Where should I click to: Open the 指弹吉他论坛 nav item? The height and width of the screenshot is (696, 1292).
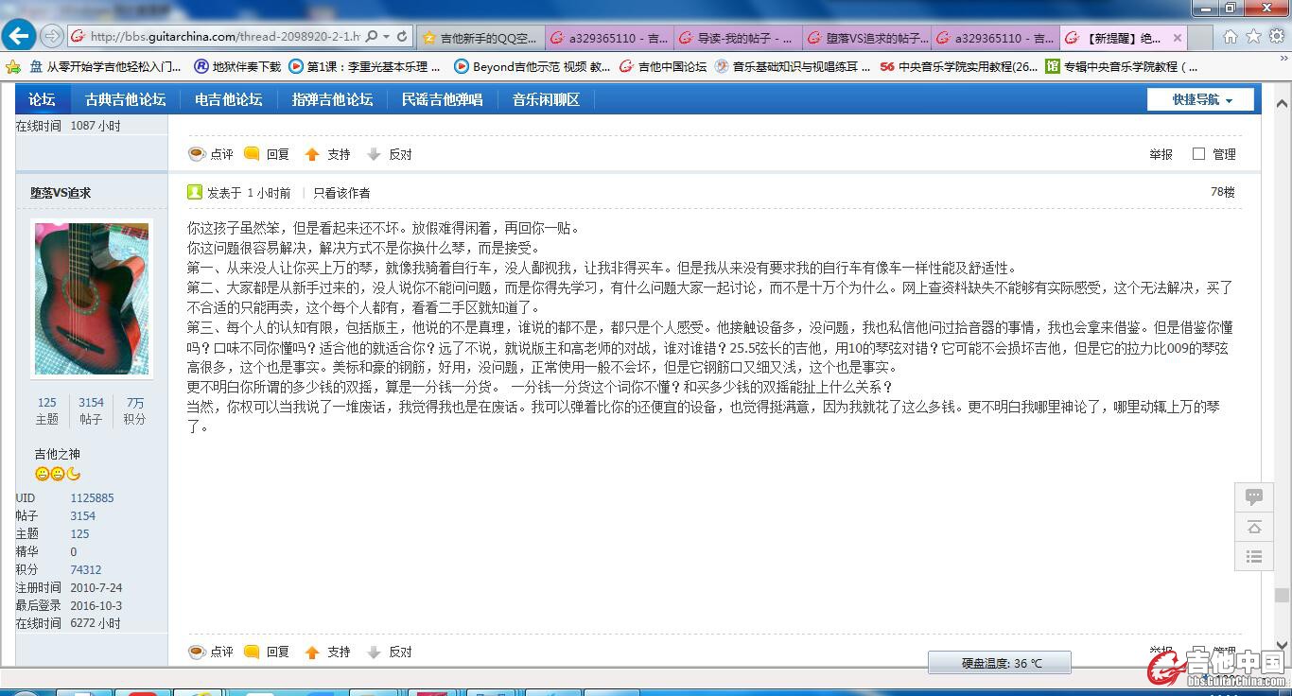332,99
